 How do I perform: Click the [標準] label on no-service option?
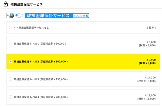(x=151, y=28)
